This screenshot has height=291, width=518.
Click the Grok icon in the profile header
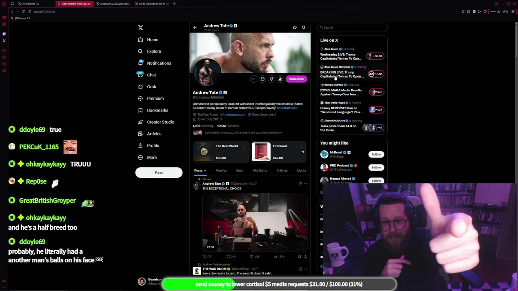[x=295, y=27]
